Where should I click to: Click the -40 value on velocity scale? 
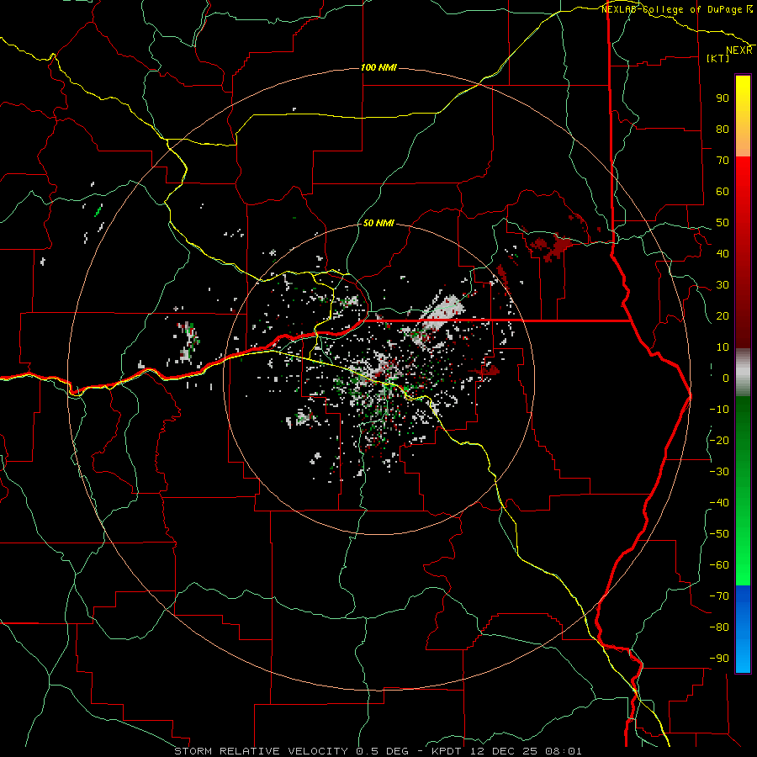point(719,503)
